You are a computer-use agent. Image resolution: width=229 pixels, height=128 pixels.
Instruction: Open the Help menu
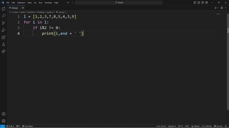[x=56, y=2]
